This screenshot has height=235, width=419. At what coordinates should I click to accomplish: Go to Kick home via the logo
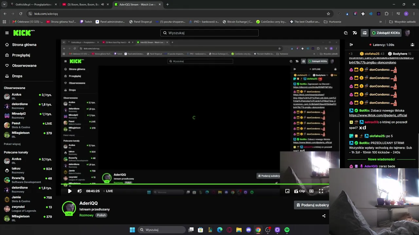click(24, 33)
